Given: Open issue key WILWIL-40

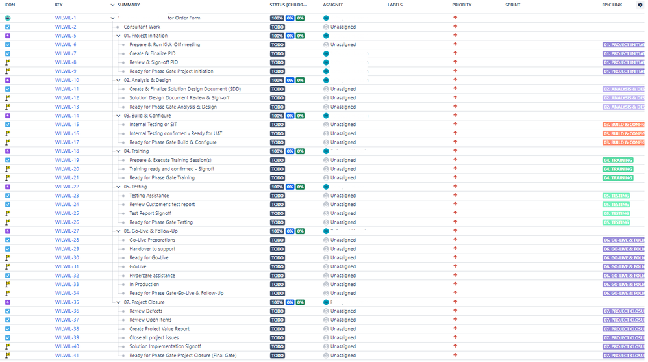Looking at the screenshot, I should (67, 346).
